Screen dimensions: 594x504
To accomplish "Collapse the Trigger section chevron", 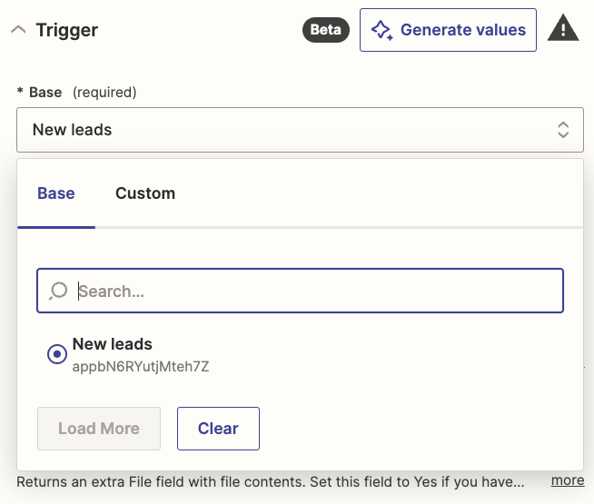I will [x=17, y=30].
